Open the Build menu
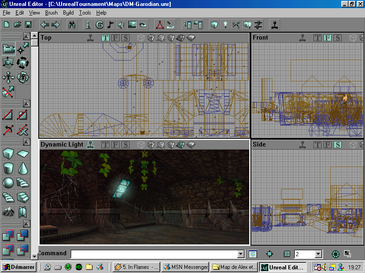365x273 pixels. point(68,13)
